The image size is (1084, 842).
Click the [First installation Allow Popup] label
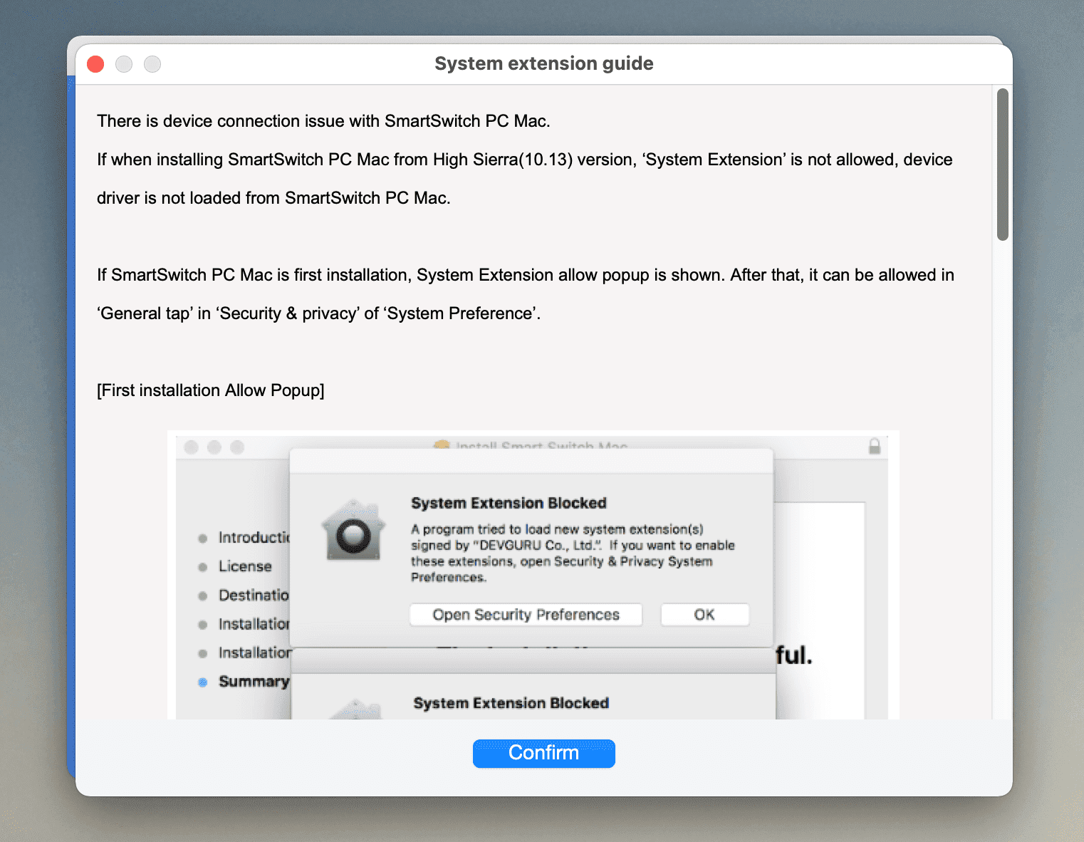pos(211,390)
